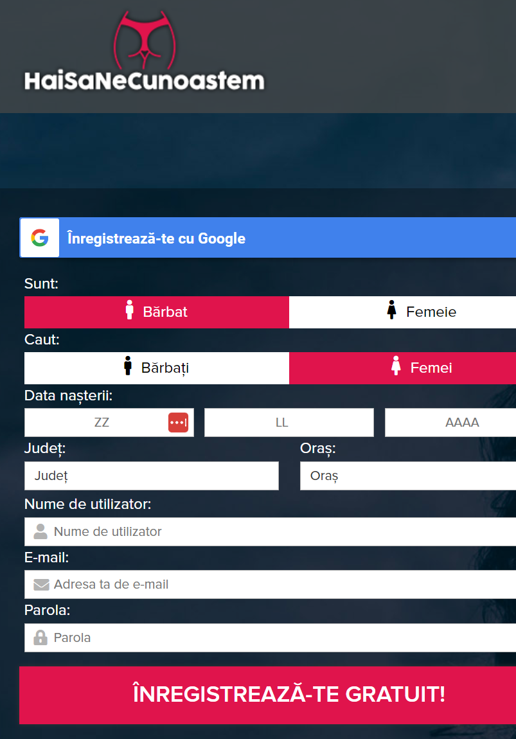Image resolution: width=516 pixels, height=739 pixels.
Task: Click the LL month field
Action: 289,422
